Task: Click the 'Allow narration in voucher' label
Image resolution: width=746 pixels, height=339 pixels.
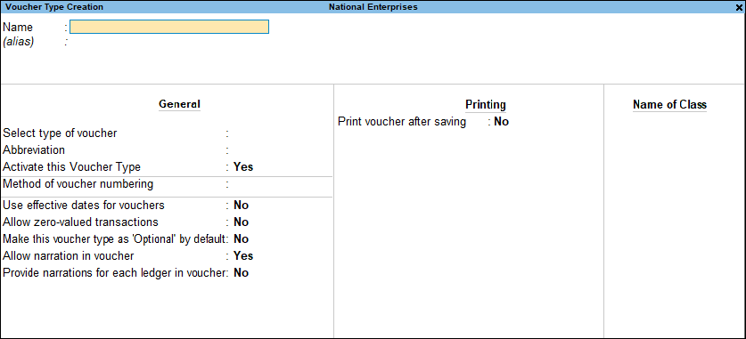Action: coord(69,256)
